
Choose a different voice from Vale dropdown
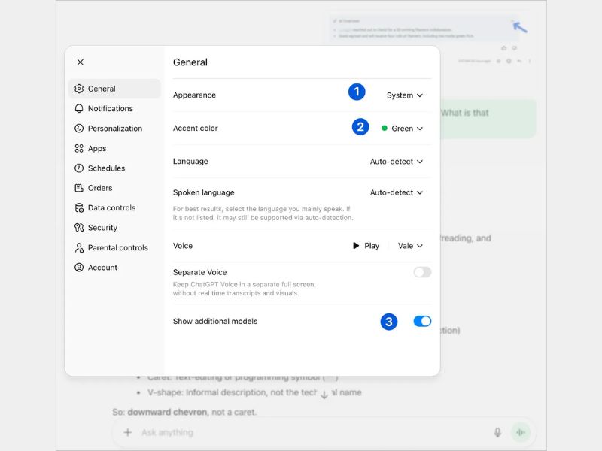point(410,246)
